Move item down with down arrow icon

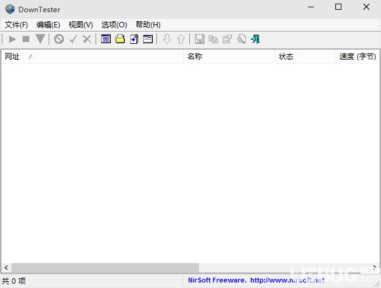pyautogui.click(x=167, y=39)
